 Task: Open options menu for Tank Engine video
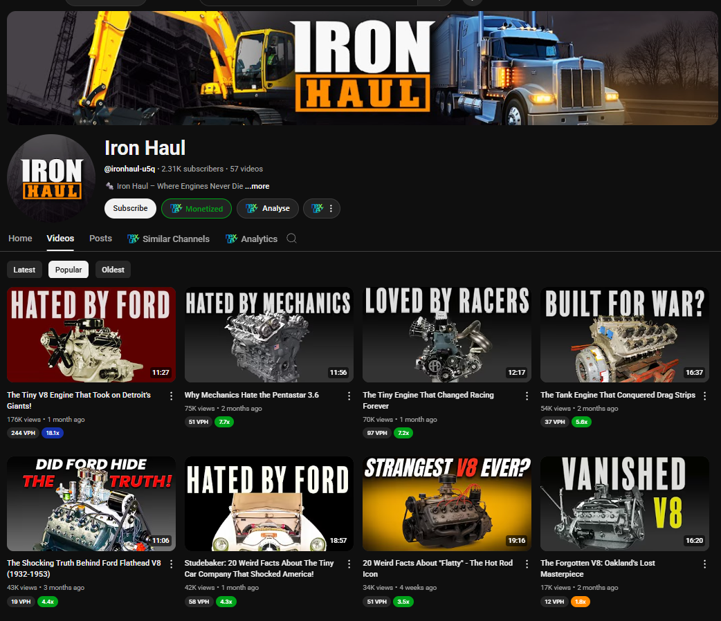(704, 396)
